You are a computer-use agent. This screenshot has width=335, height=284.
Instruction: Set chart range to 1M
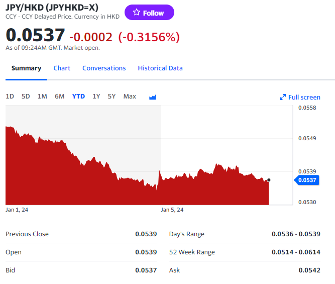[42, 97]
